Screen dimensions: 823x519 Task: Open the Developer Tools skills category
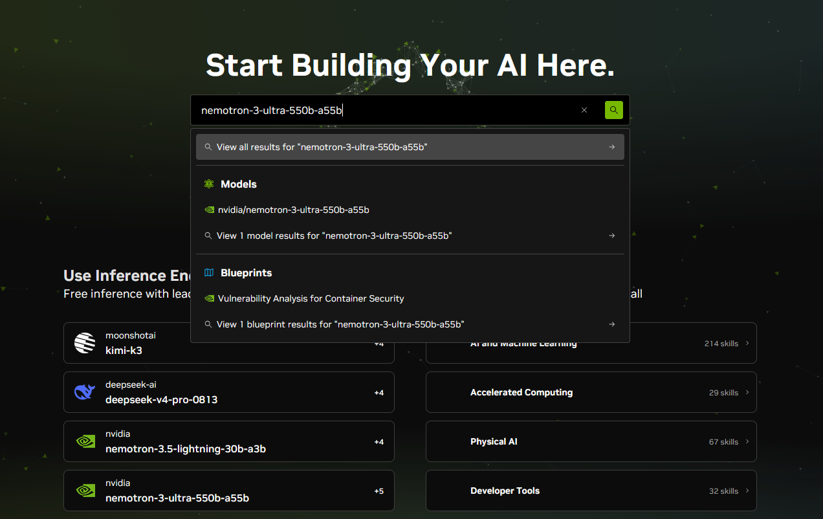click(x=591, y=491)
